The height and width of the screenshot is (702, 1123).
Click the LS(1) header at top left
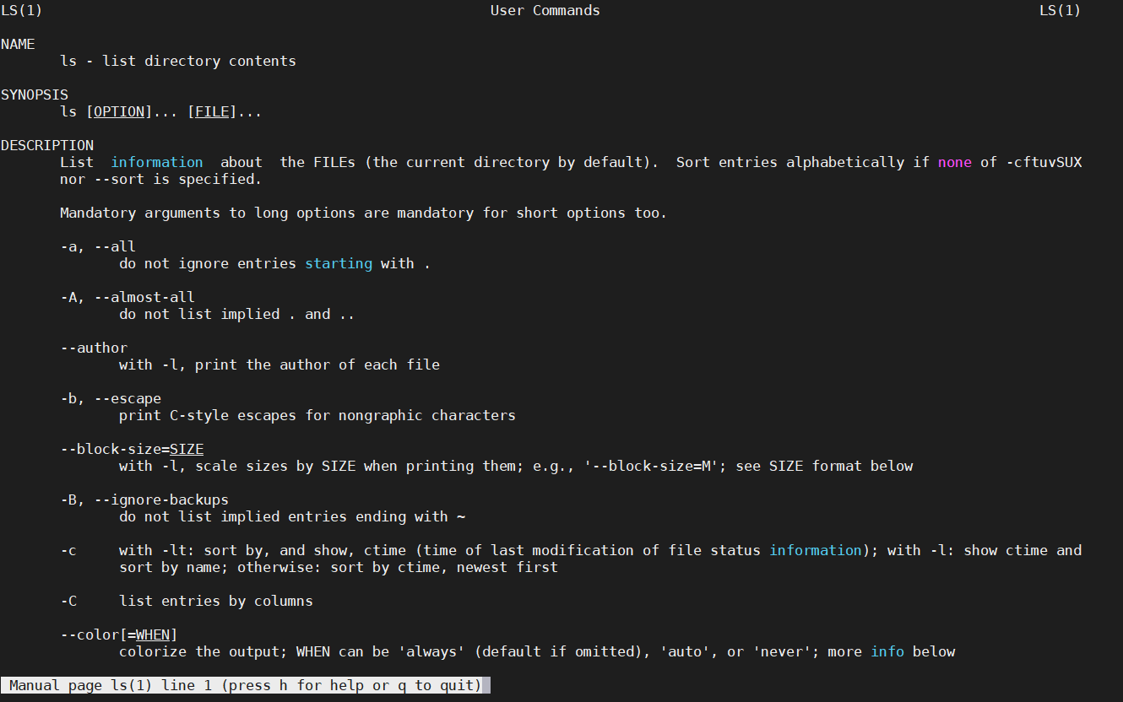(22, 10)
